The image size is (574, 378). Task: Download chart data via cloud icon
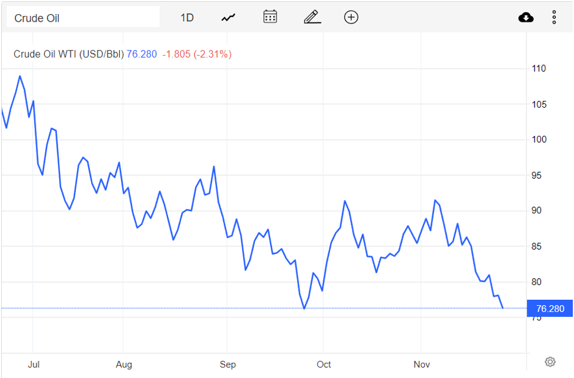pyautogui.click(x=526, y=18)
